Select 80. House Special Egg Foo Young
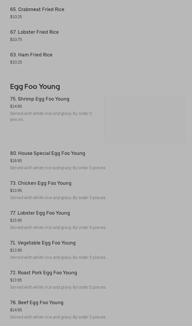 click(x=48, y=153)
